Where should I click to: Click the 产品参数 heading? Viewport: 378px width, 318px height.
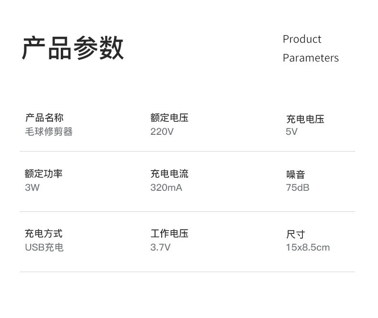(x=73, y=48)
